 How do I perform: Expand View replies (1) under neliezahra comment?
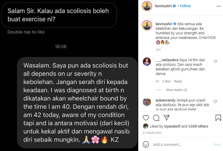176,90
